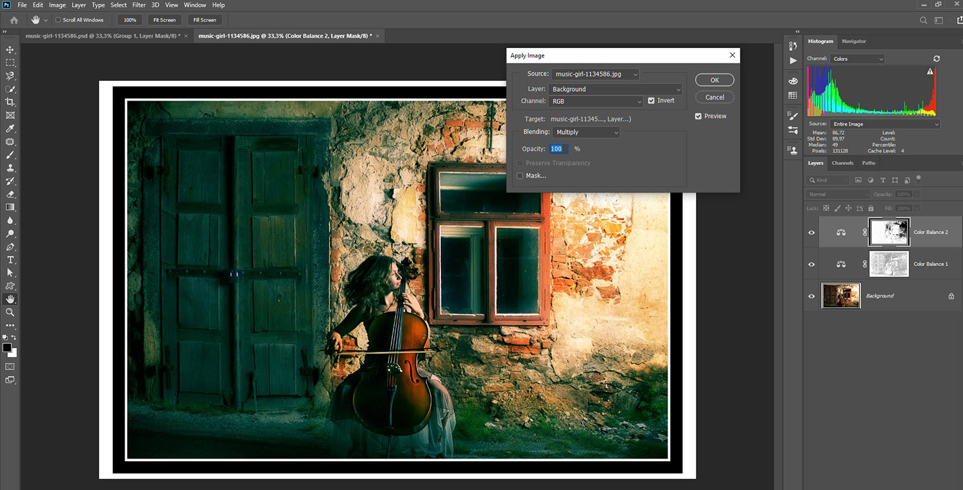
Task: Open the Channel dropdown set to RGB
Action: 596,101
